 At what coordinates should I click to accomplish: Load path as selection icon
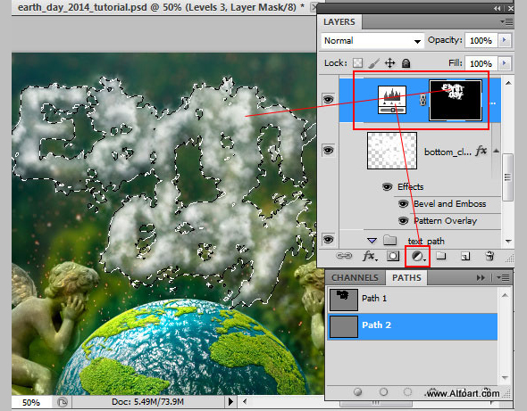coord(407,392)
